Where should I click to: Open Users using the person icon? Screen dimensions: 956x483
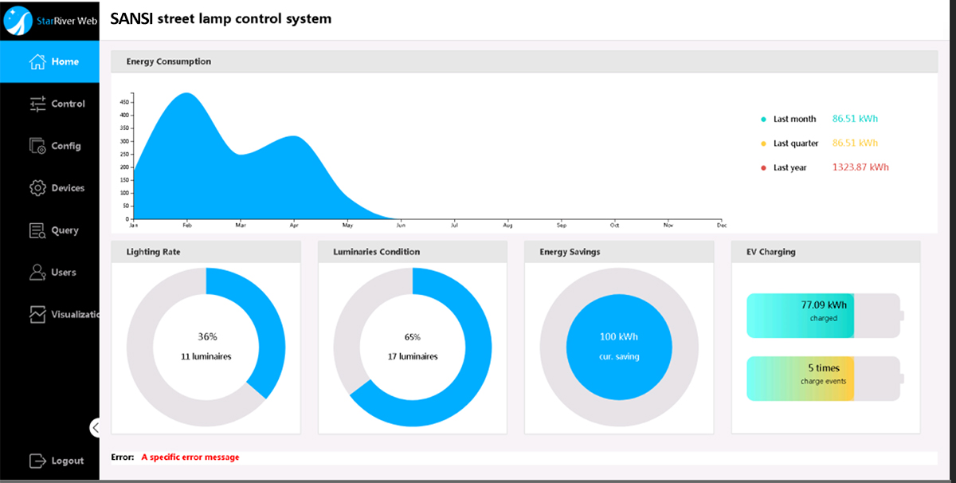coord(37,273)
